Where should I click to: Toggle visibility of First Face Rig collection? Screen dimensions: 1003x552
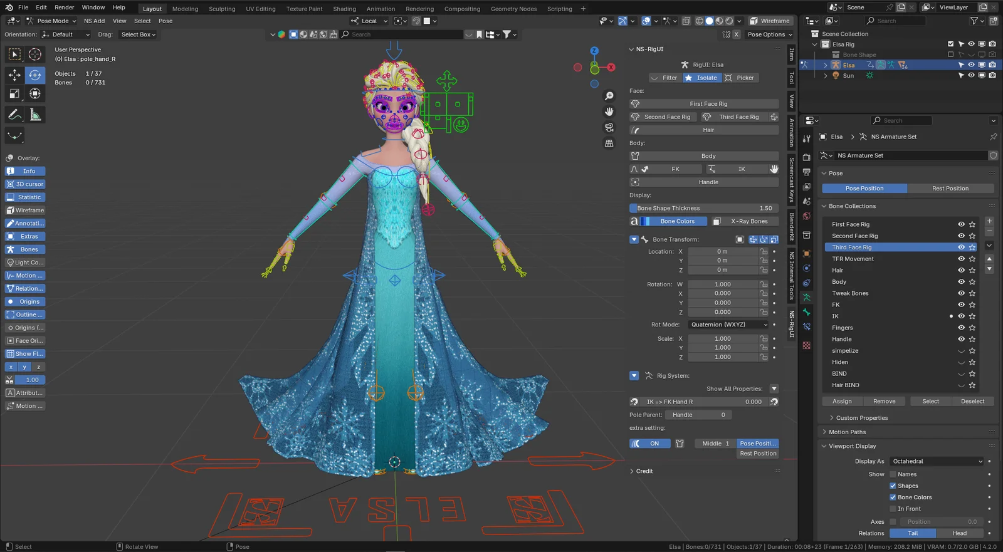point(961,224)
